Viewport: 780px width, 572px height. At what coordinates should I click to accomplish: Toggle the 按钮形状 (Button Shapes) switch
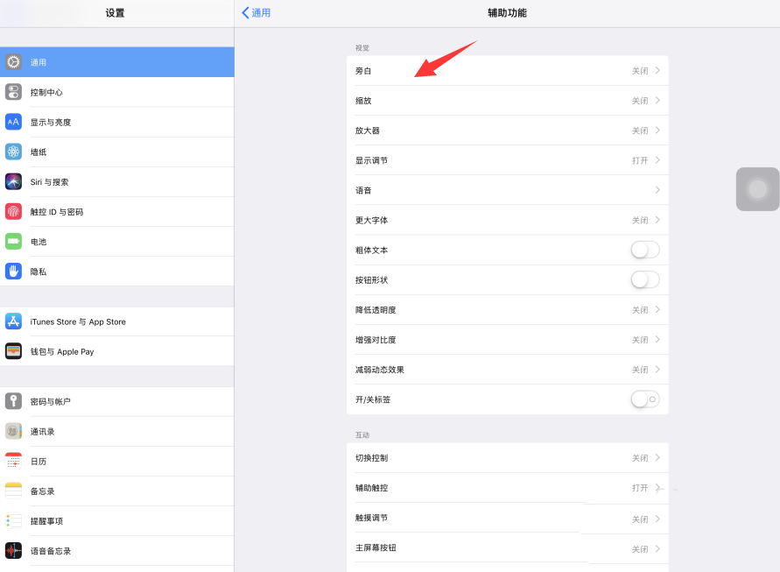[x=645, y=279]
